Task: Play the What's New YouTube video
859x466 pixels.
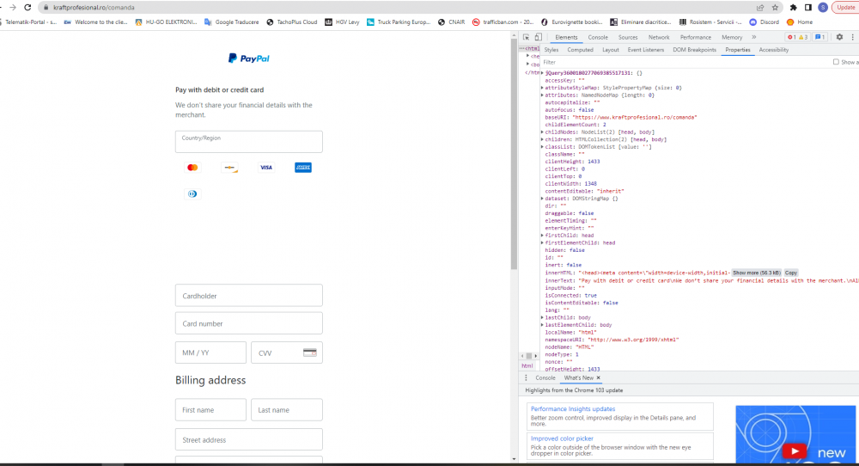Action: [x=795, y=451]
